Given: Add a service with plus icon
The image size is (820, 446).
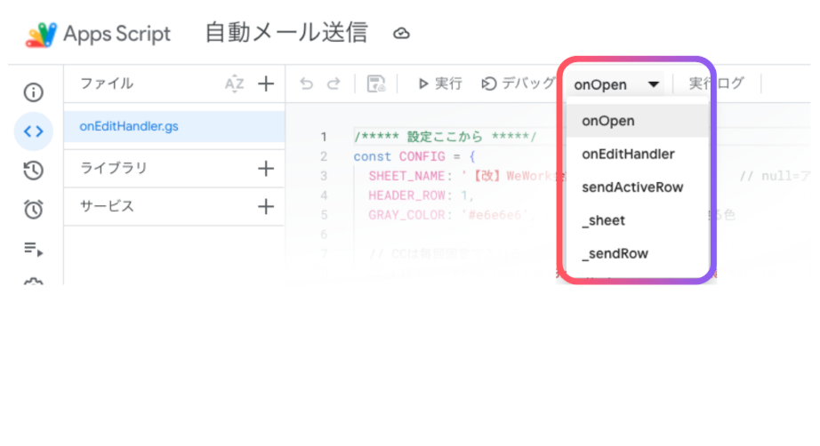Looking at the screenshot, I should coord(266,206).
